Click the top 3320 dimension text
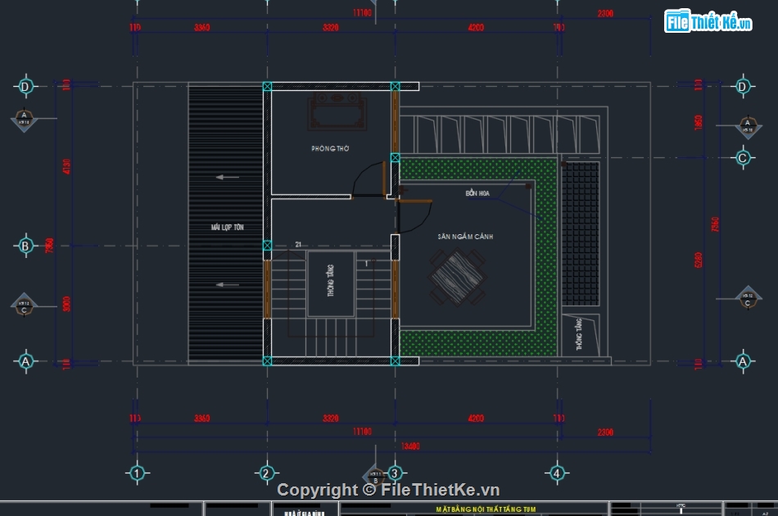The height and width of the screenshot is (516, 778). coord(331,27)
